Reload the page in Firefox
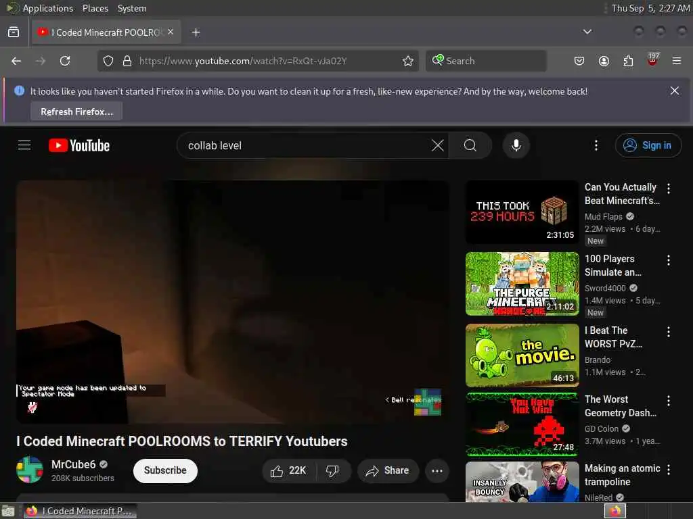693x519 pixels. [65, 61]
